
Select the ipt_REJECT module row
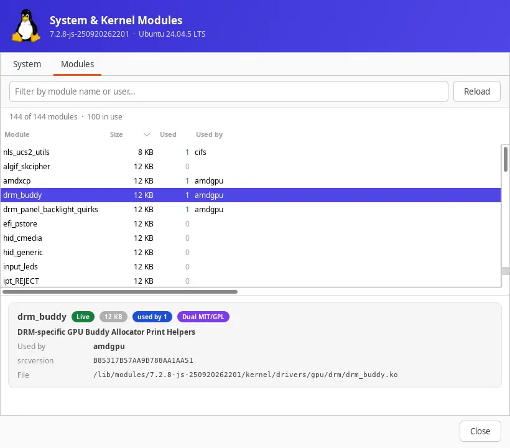click(251, 281)
